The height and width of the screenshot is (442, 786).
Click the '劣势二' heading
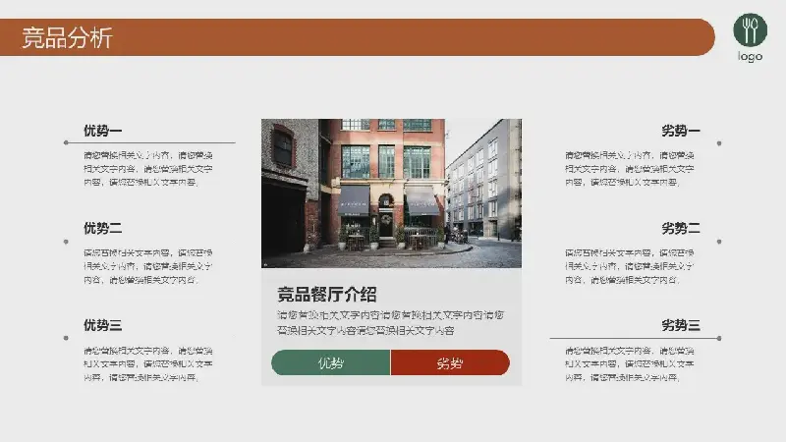point(681,229)
